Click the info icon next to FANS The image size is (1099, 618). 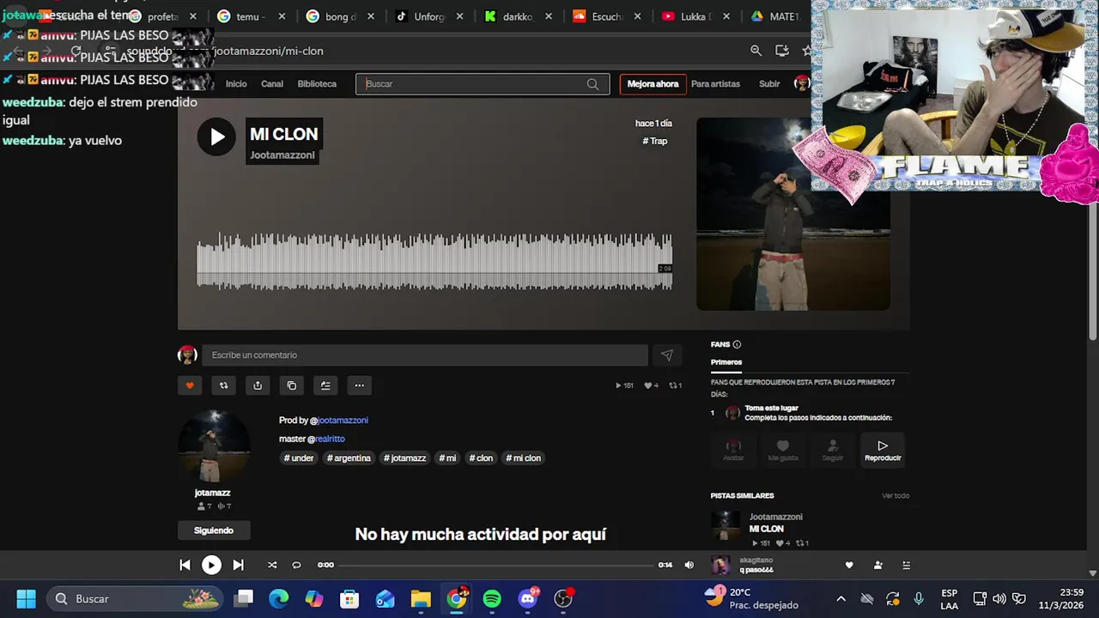(737, 344)
